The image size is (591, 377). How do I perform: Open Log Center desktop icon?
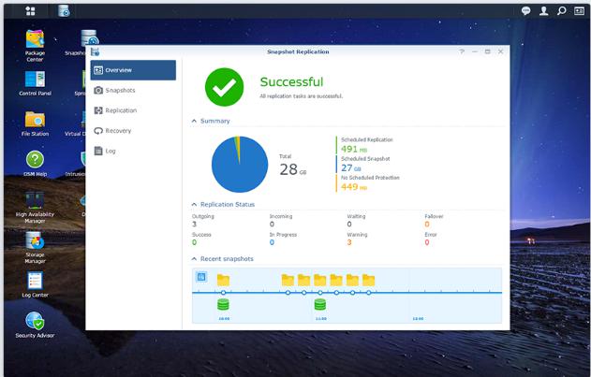pyautogui.click(x=35, y=281)
